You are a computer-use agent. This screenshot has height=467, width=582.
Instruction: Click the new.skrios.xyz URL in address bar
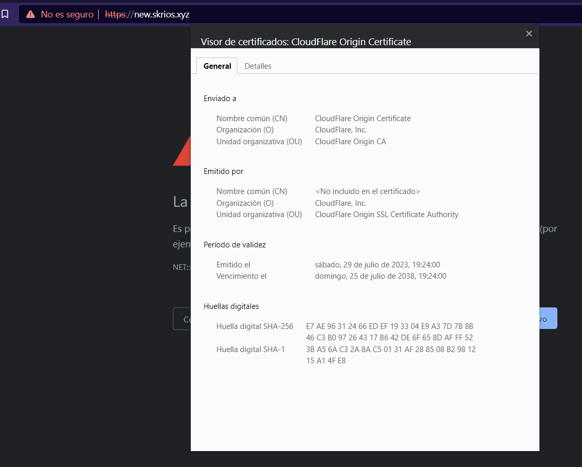[x=147, y=14]
